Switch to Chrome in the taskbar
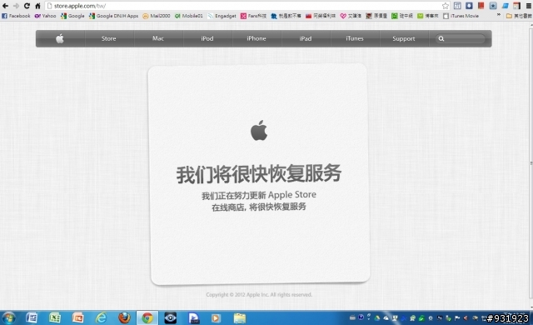 pyautogui.click(x=147, y=317)
